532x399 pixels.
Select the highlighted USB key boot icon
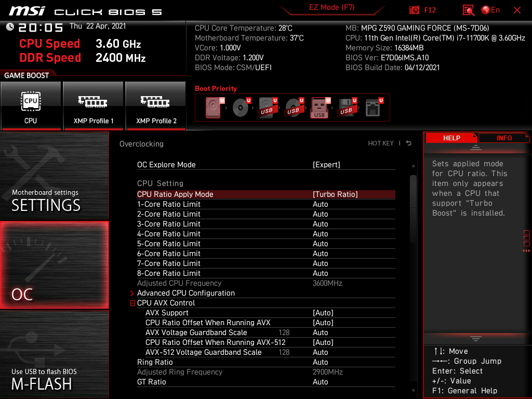coord(320,108)
